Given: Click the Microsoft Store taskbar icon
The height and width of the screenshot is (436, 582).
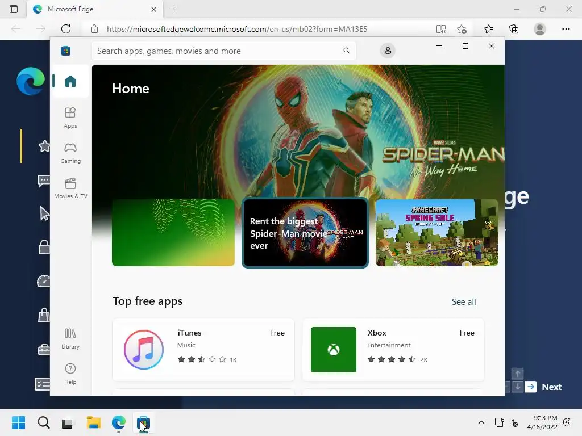Looking at the screenshot, I should [143, 422].
